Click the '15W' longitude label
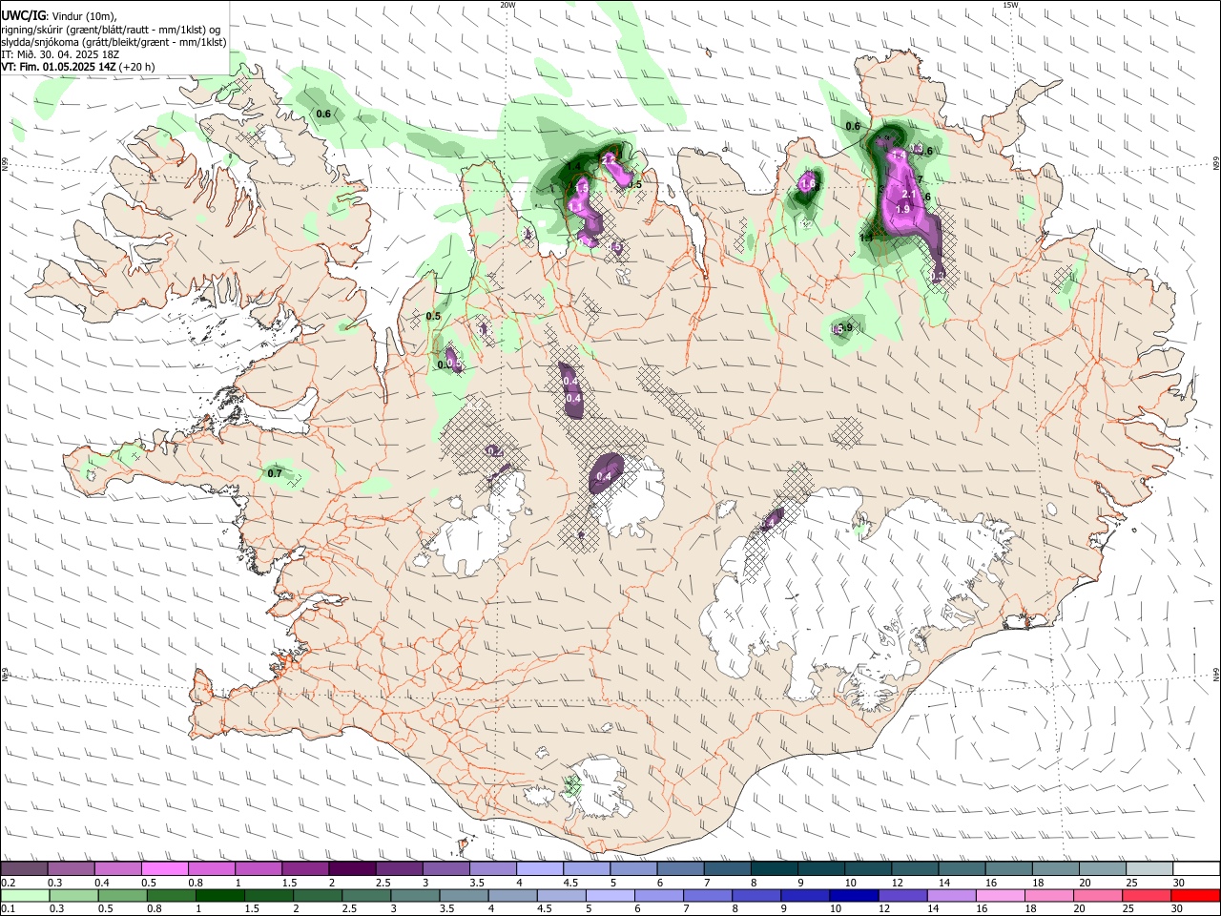 click(1011, 5)
